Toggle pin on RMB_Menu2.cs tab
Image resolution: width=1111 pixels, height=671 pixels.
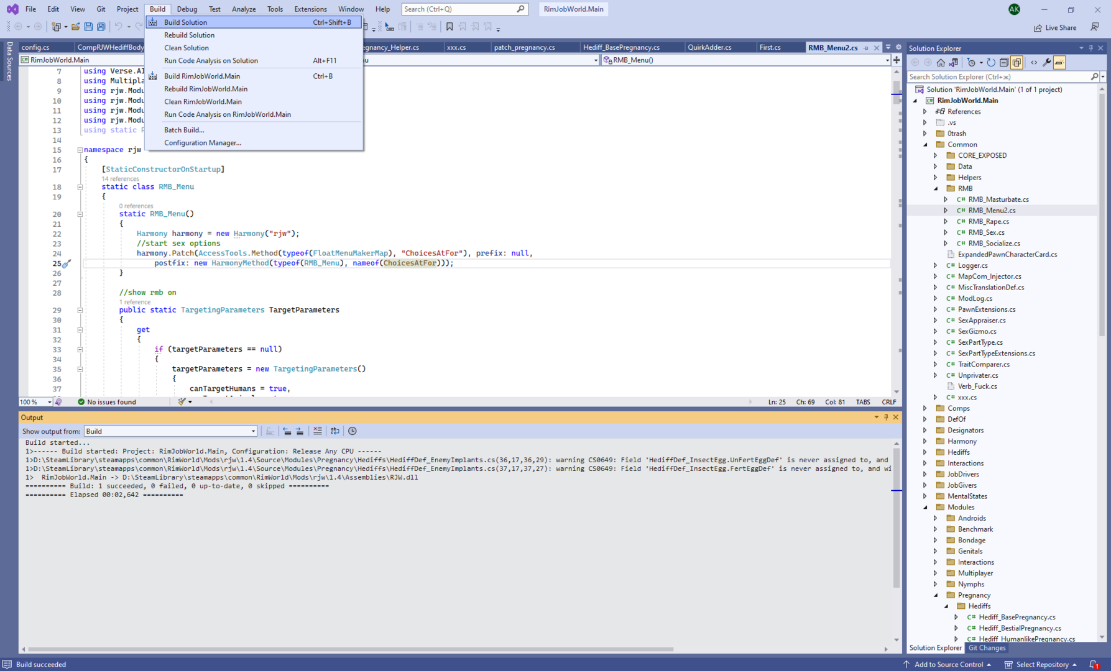(866, 48)
